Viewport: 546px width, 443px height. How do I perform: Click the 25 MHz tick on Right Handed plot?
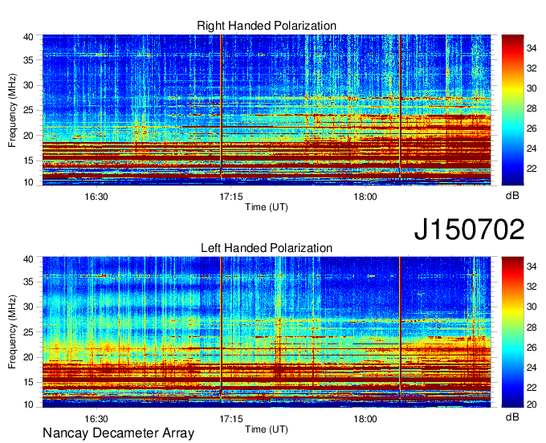pos(28,110)
